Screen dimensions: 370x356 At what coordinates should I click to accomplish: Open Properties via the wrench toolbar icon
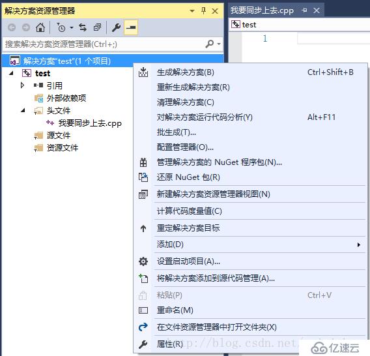coord(116,27)
